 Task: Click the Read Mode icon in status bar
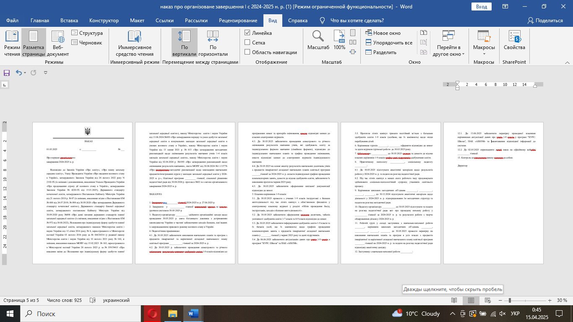coord(454,300)
